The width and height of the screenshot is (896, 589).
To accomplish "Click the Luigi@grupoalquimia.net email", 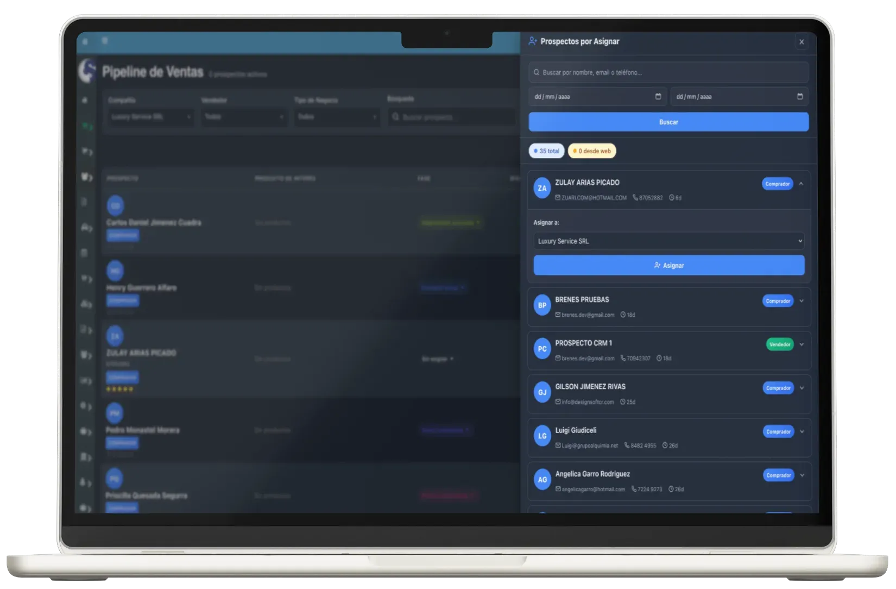I will (590, 446).
